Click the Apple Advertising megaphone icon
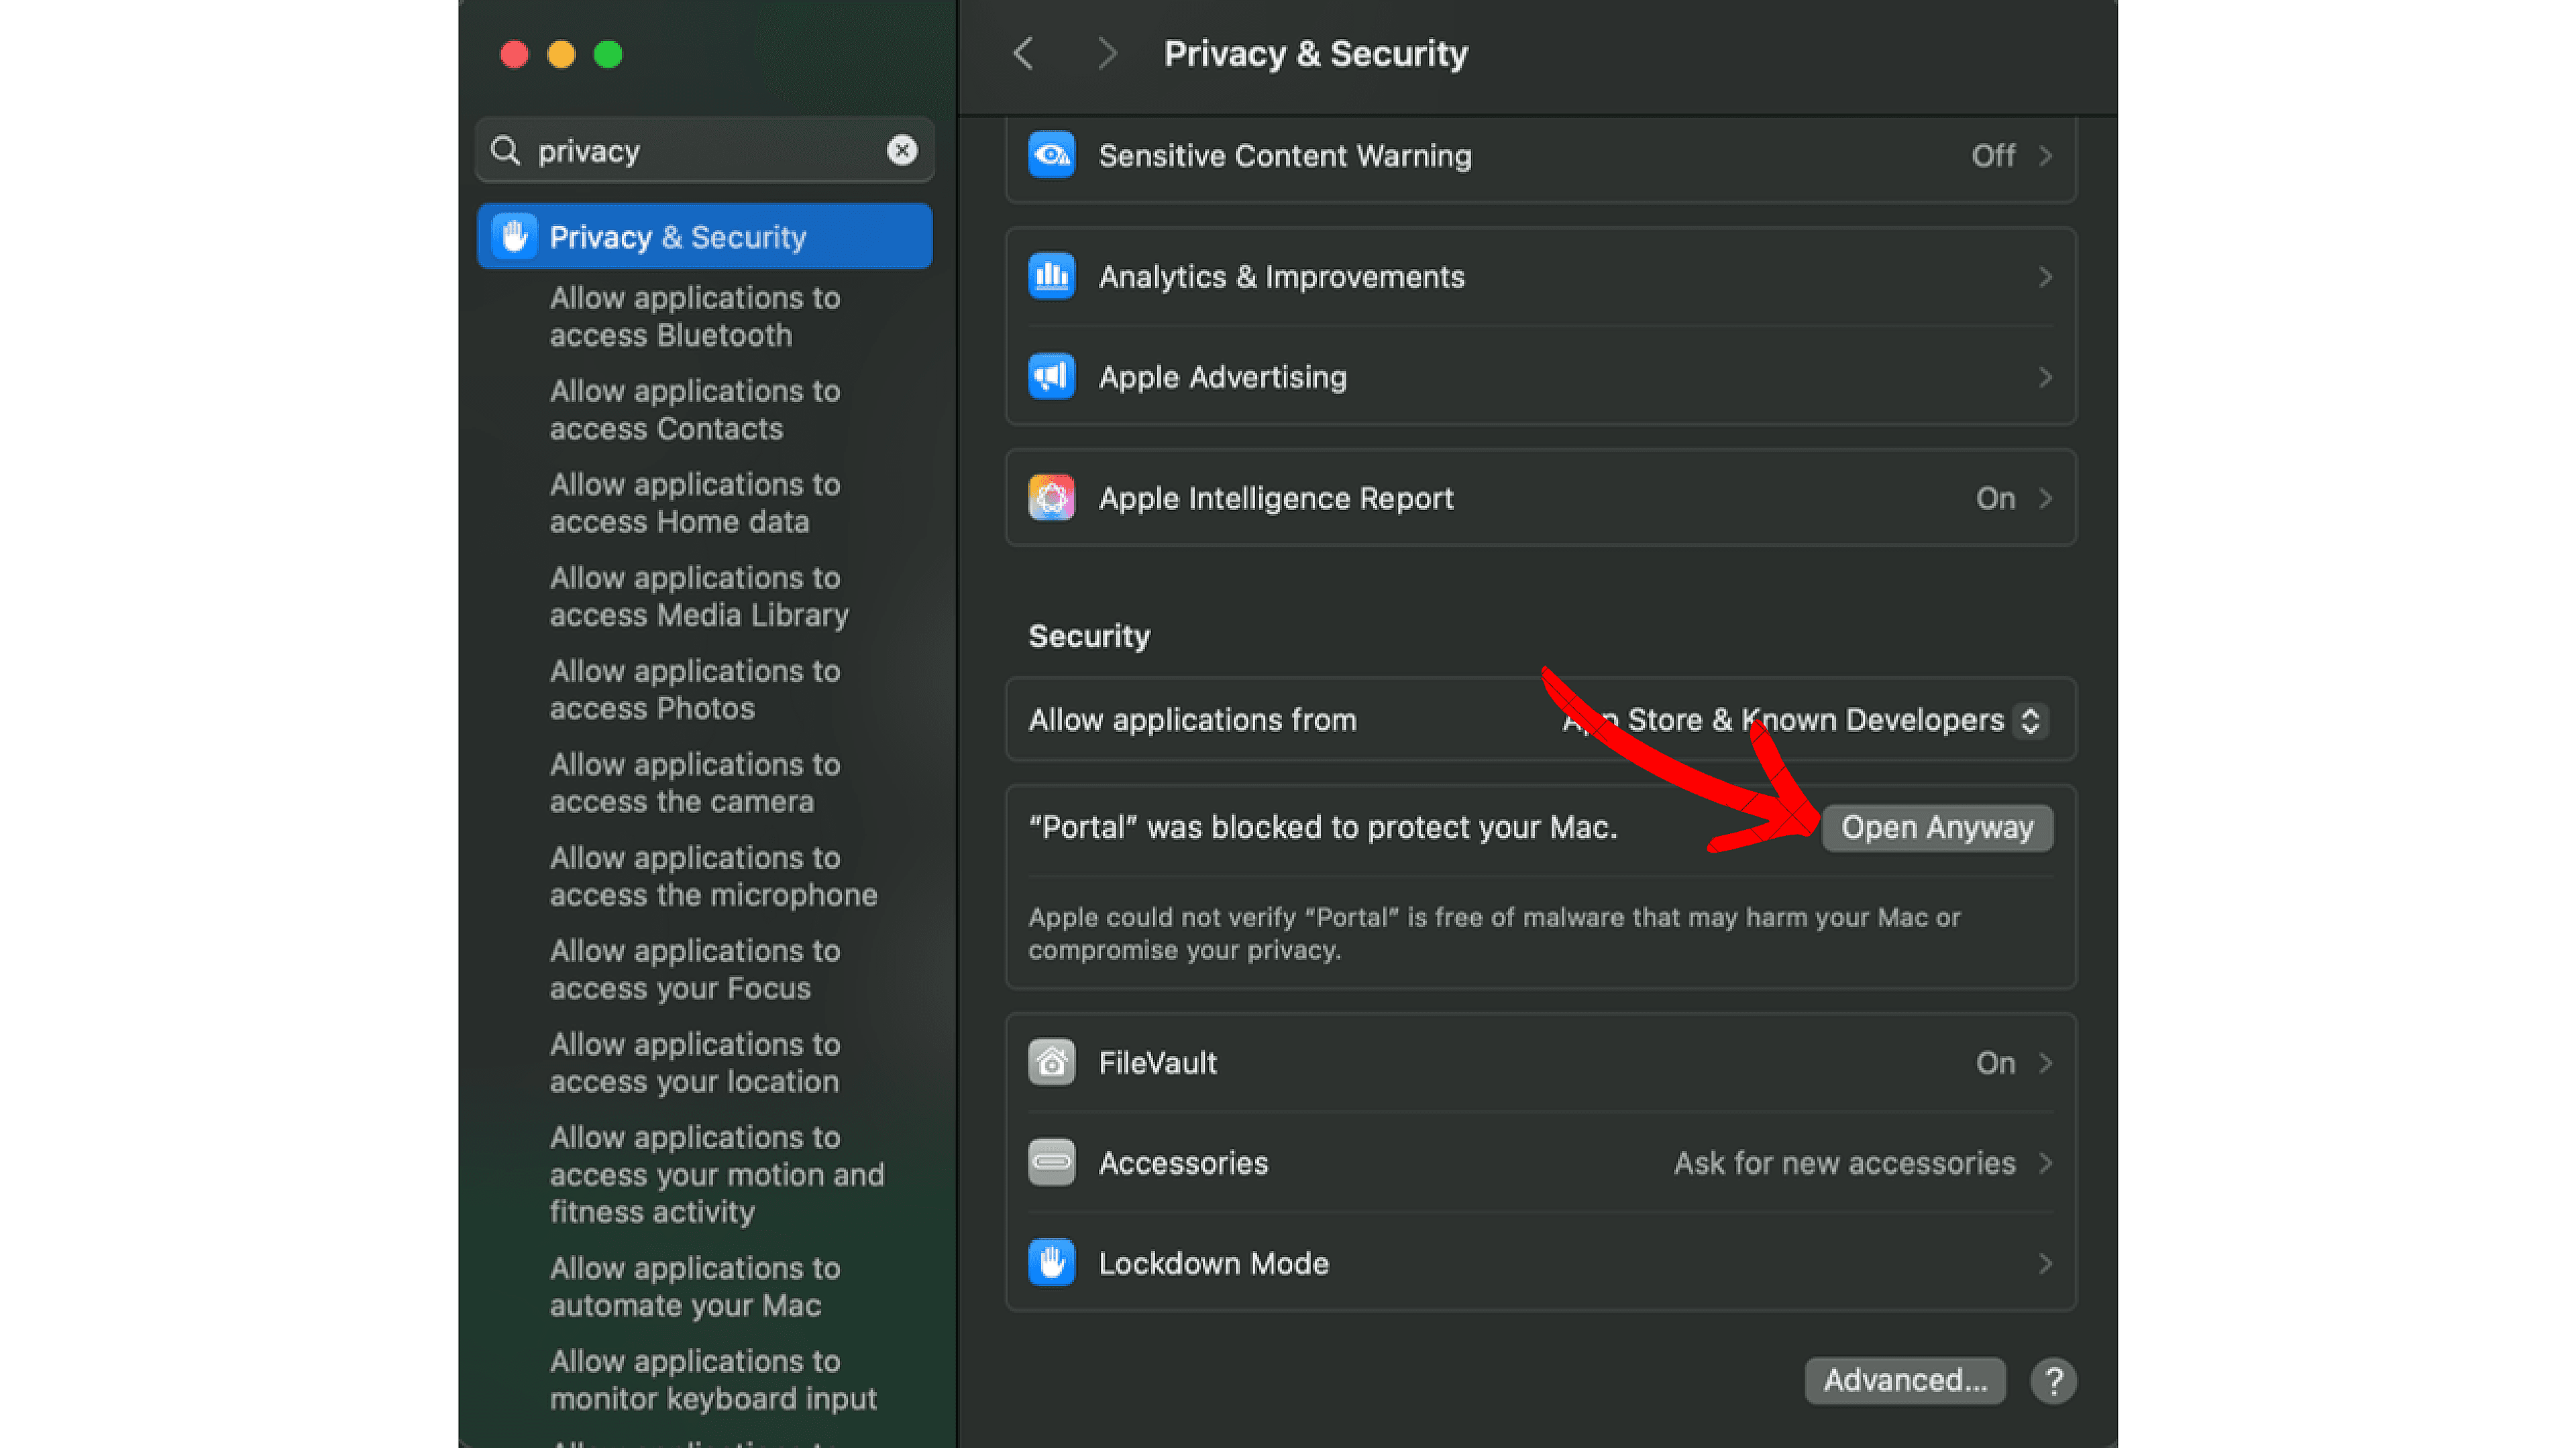 pyautogui.click(x=1051, y=377)
